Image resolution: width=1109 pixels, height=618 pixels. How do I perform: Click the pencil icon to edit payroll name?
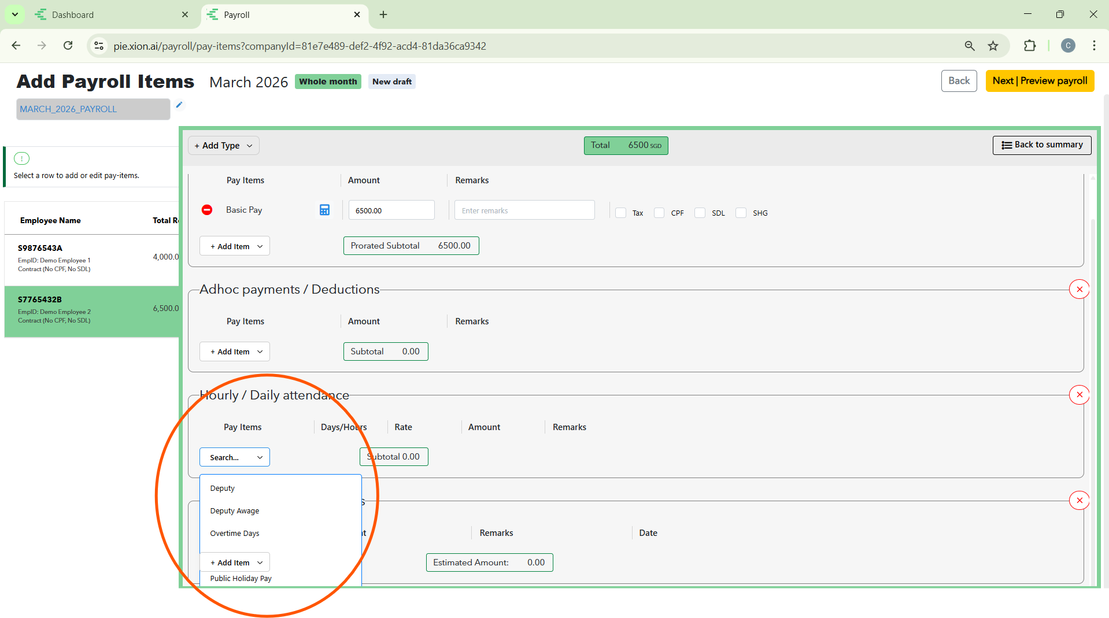(x=179, y=105)
